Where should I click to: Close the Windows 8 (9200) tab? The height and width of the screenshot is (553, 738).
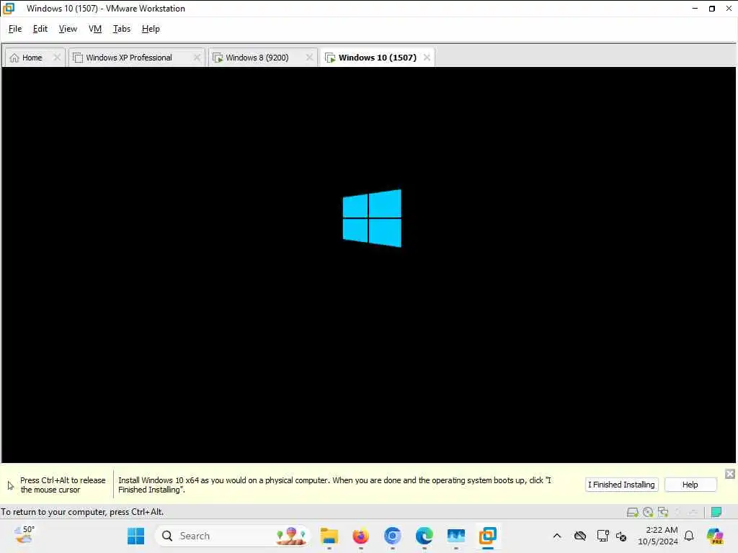[309, 58]
